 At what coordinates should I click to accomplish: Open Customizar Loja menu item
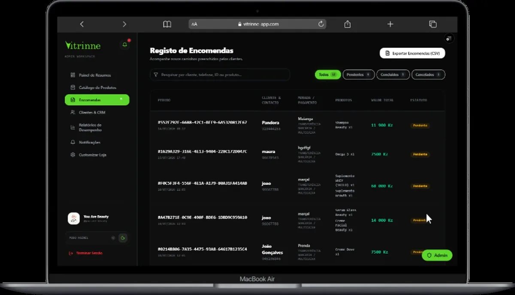[x=97, y=155]
